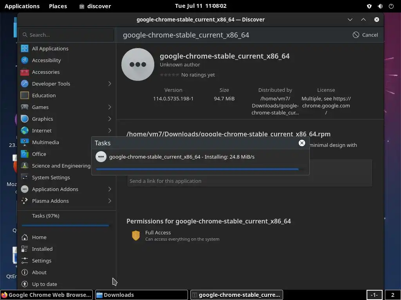Open the Games controller icon
Viewport: 401px width, 300px height.
[25, 107]
